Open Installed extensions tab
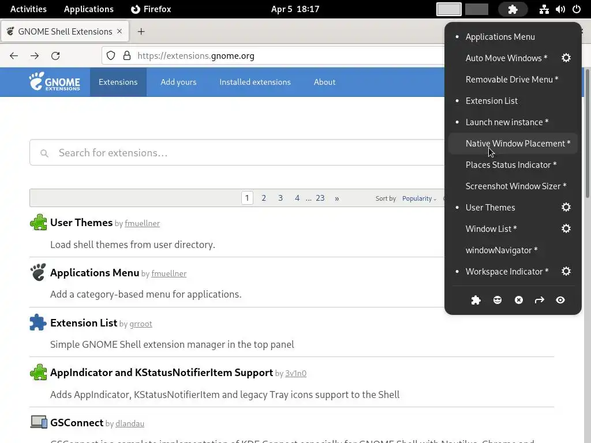Viewport: 591px width, 443px height. [x=255, y=82]
